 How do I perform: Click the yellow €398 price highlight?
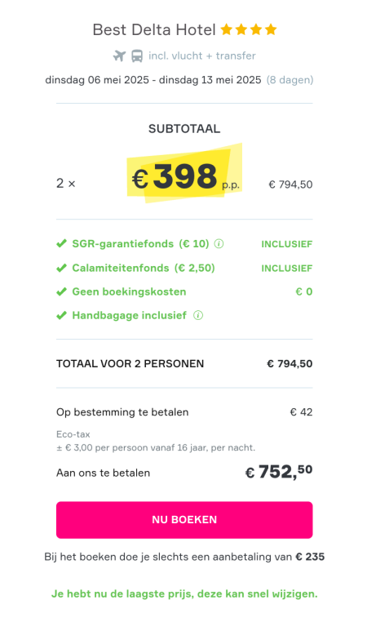coord(184,175)
